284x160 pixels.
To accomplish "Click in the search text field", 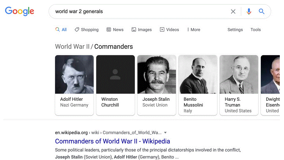I will (x=139, y=11).
